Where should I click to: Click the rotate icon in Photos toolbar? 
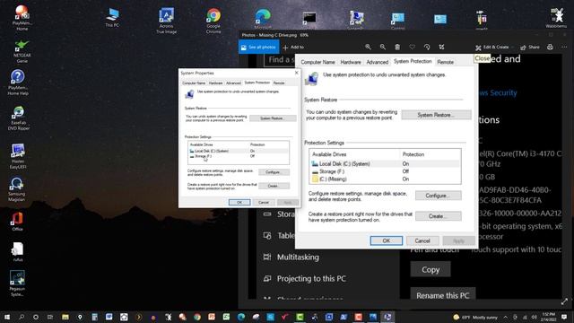[x=427, y=47]
